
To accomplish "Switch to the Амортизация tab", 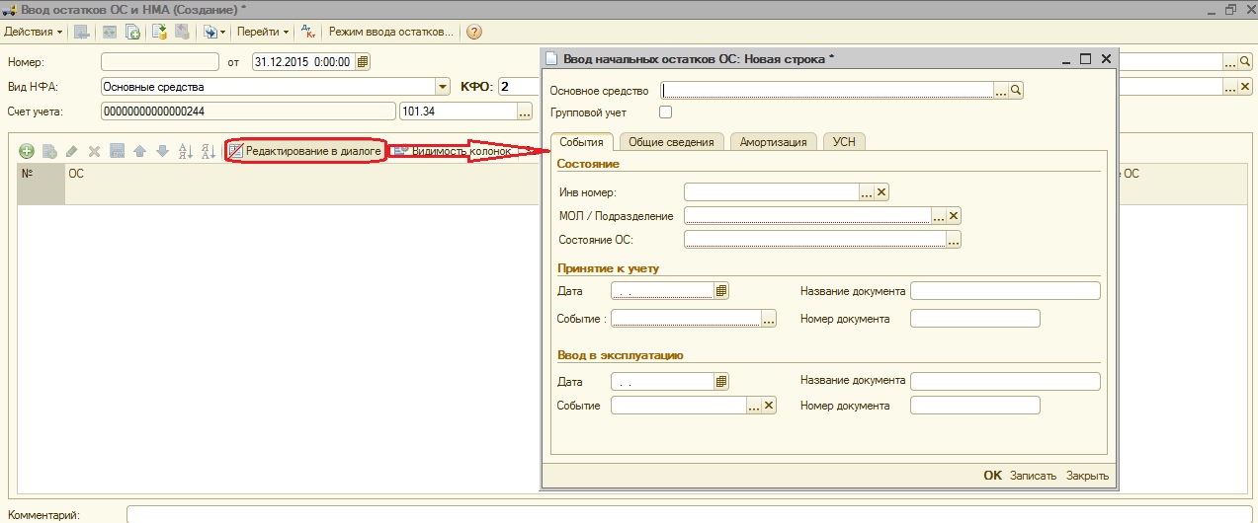I will (x=774, y=142).
